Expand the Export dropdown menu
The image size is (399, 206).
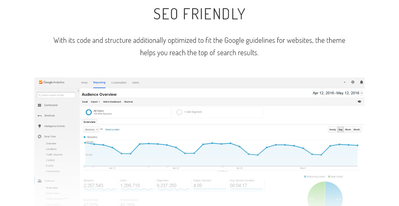click(96, 101)
